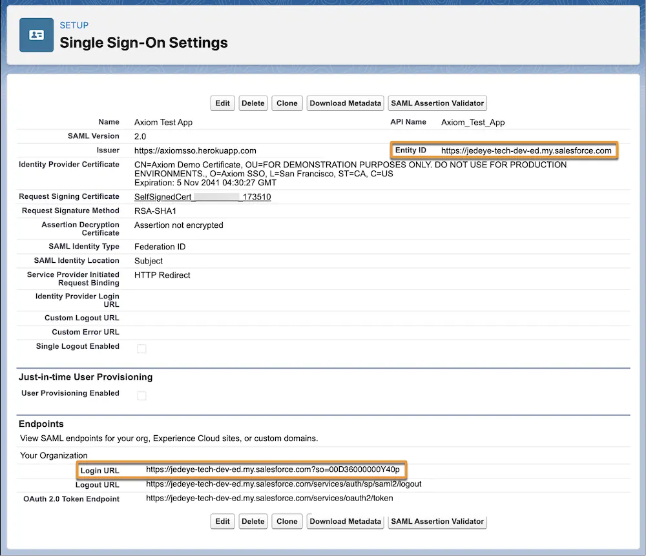This screenshot has width=646, height=556.
Task: Click the Custom Logout URL label
Action: coord(82,318)
